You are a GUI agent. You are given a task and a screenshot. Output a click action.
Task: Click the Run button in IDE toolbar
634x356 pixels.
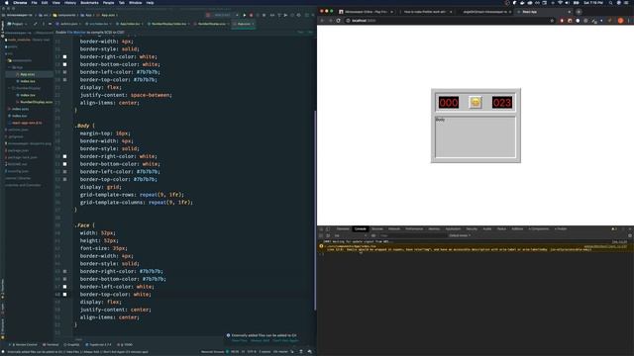pyautogui.click(x=245, y=16)
